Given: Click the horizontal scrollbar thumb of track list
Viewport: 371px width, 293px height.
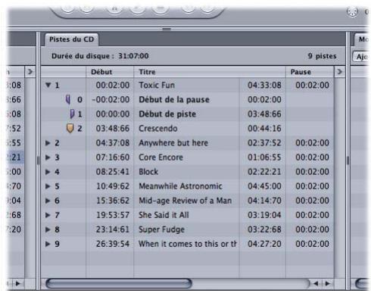Looking at the screenshot, I should click(x=119, y=284).
